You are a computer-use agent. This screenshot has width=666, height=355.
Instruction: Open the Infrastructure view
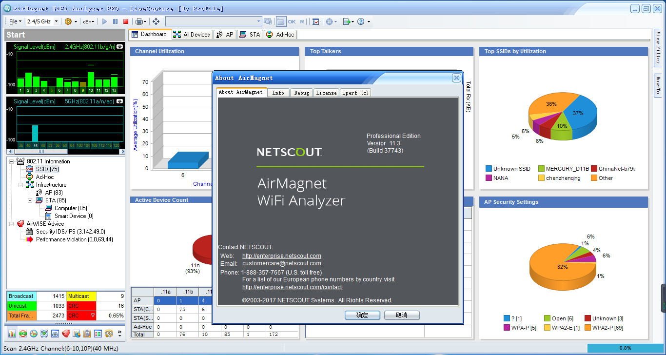pyautogui.click(x=44, y=334)
